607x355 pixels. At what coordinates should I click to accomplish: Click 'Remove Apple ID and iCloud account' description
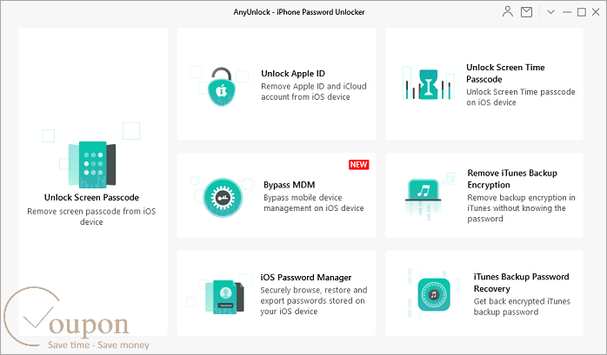coord(314,91)
